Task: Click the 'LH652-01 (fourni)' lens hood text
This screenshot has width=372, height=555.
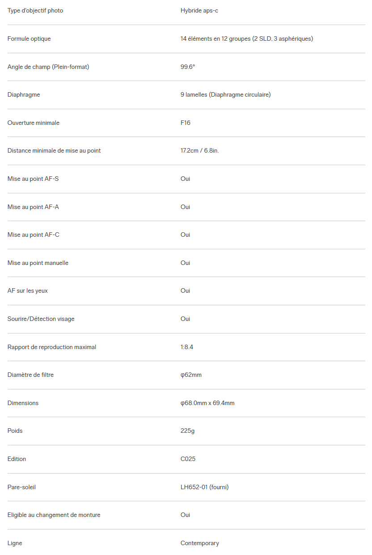Action: (204, 487)
